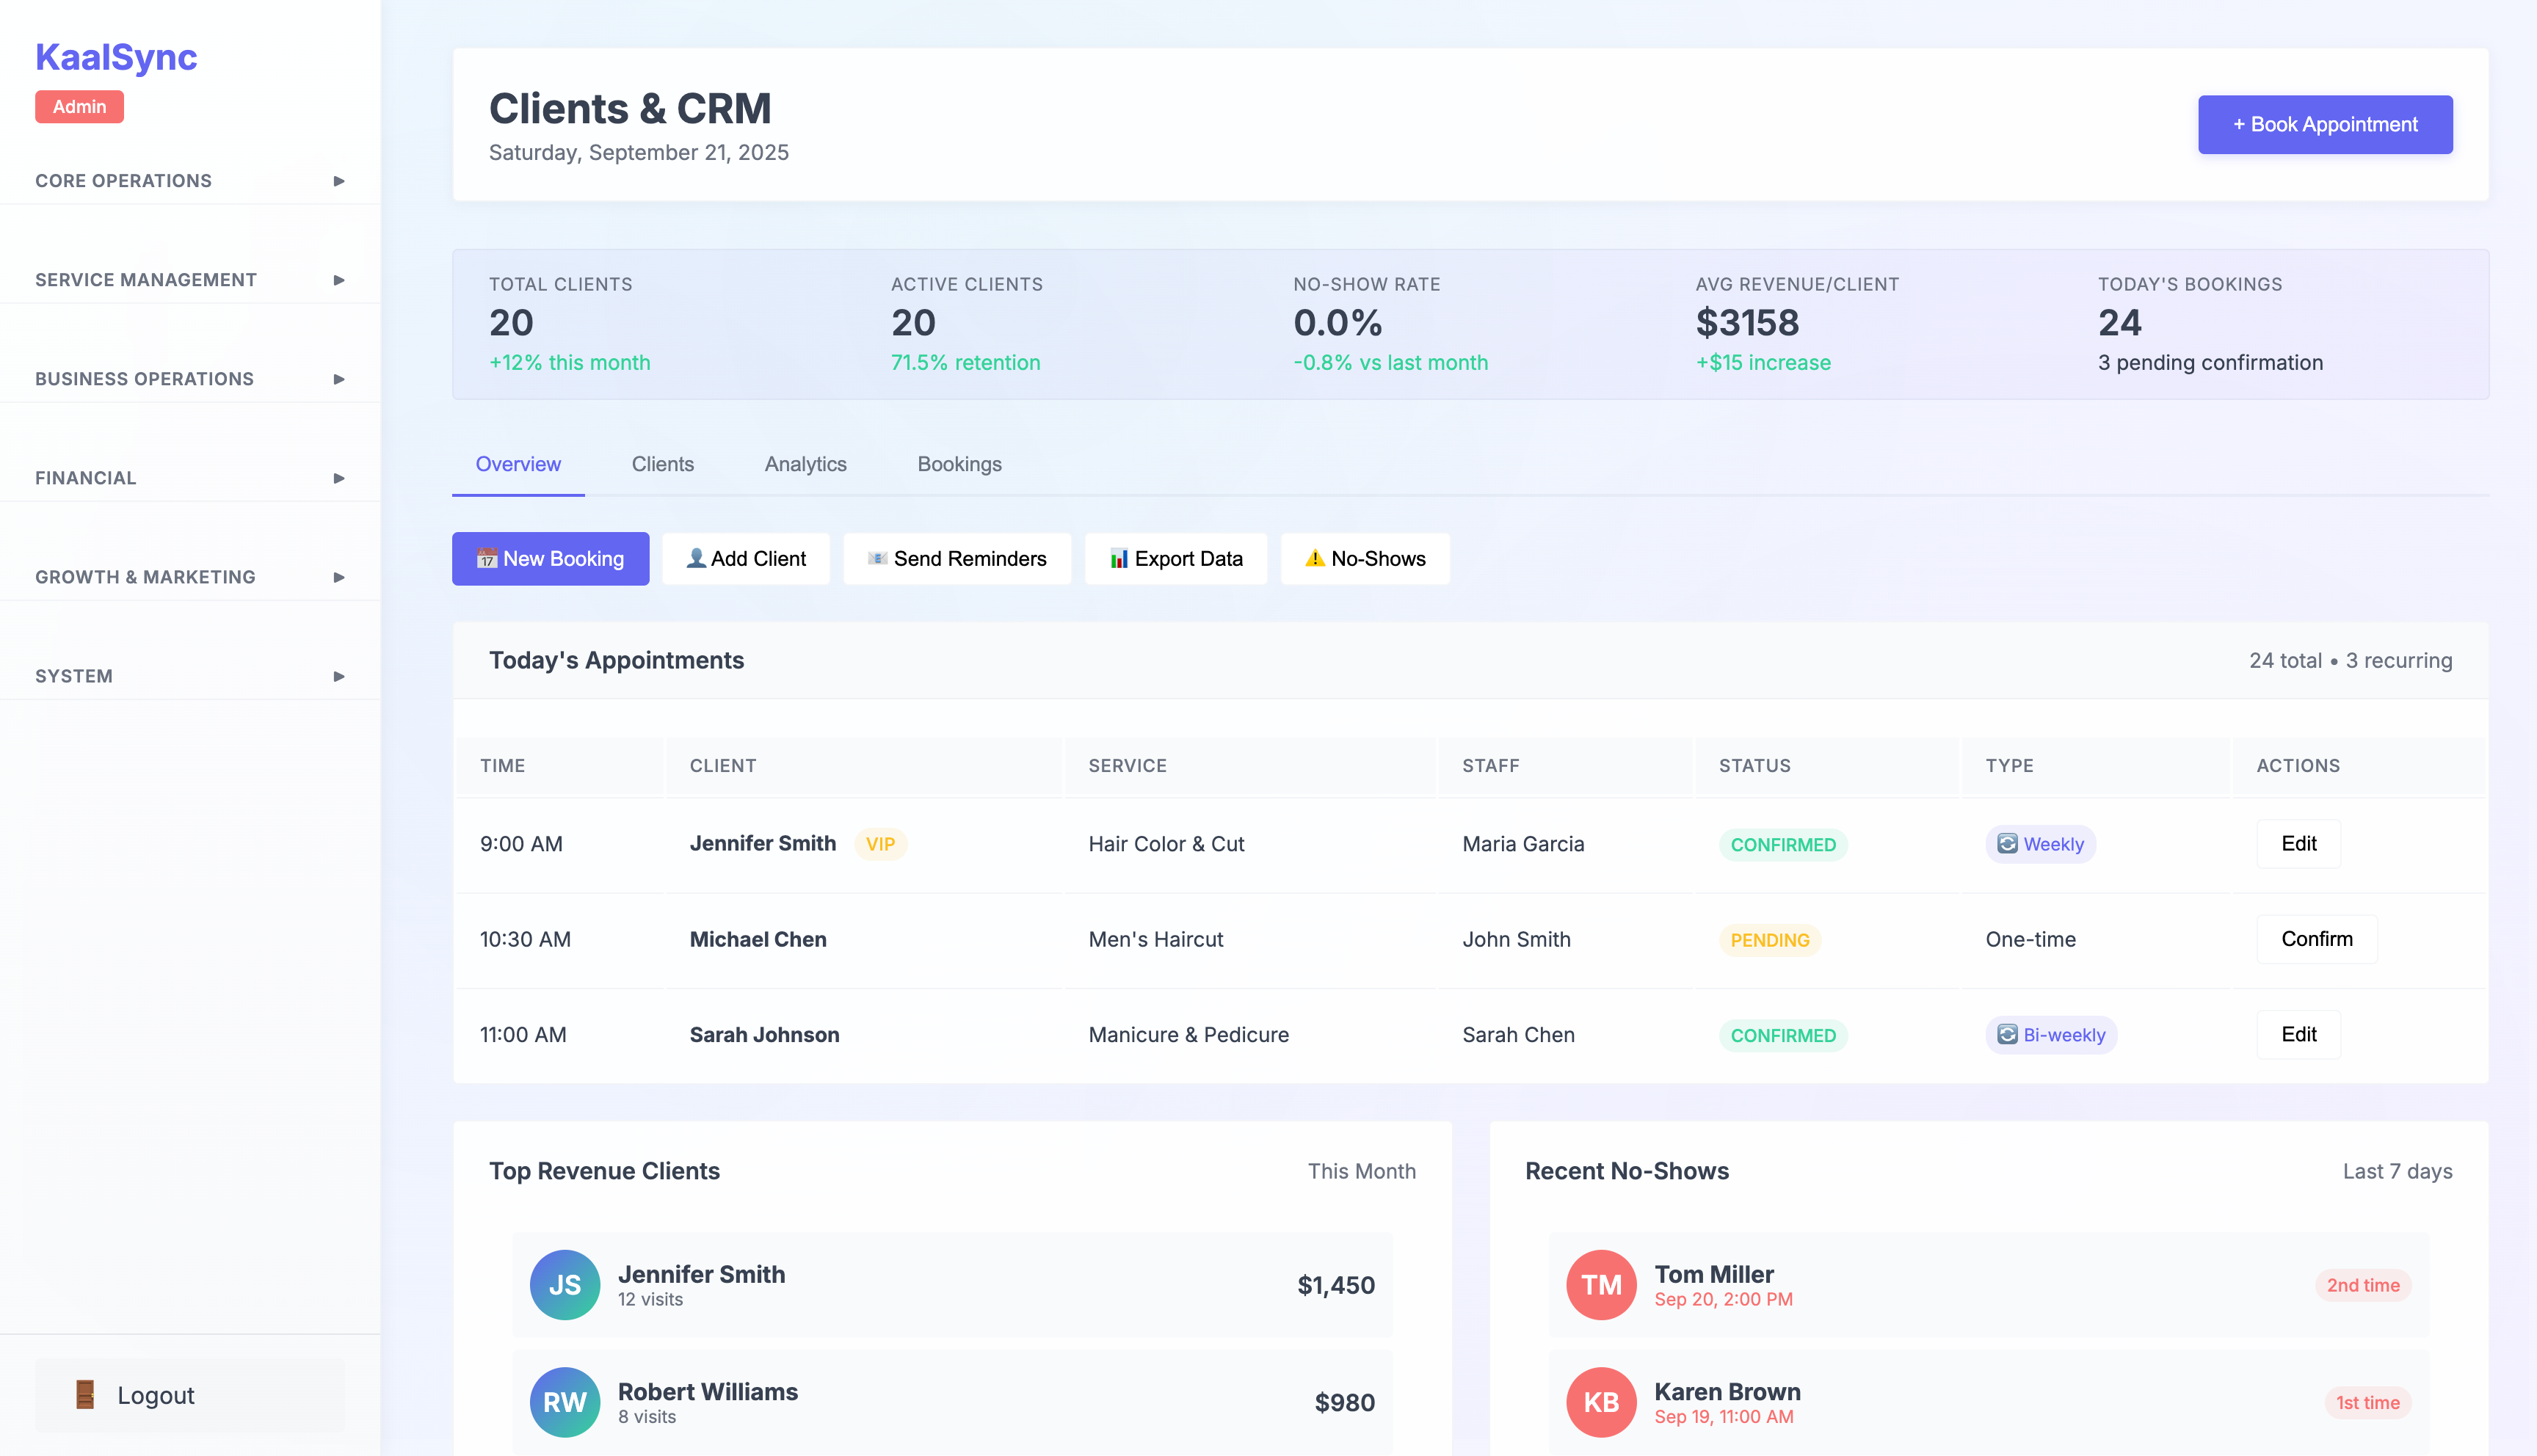Click the door icon beside Logout
2537x1456 pixels.
pos(86,1394)
